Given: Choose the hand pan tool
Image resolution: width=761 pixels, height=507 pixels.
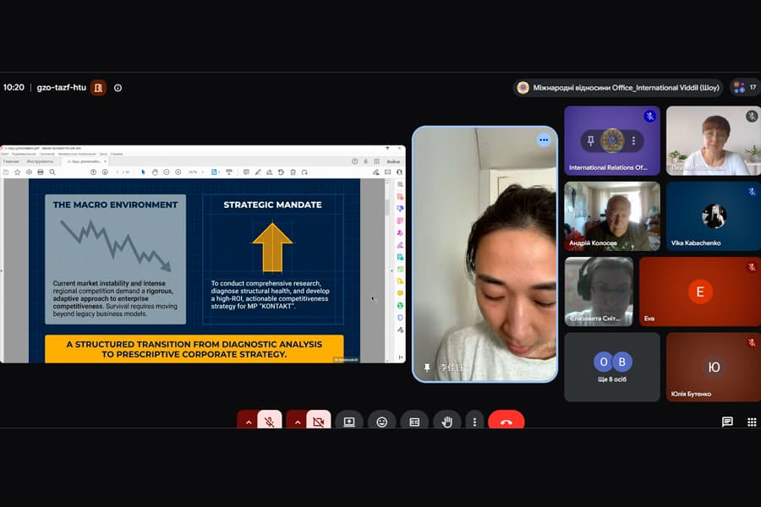Looking at the screenshot, I should tap(155, 172).
